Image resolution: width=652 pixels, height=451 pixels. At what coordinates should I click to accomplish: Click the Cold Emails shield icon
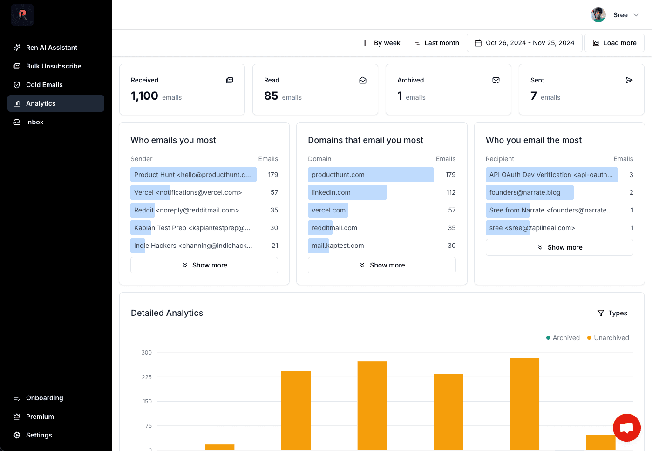(17, 85)
